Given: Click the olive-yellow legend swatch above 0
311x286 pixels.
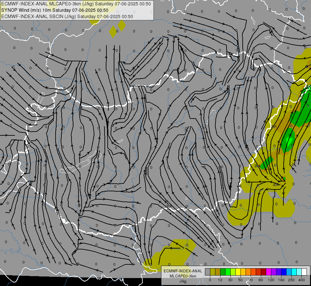Looking at the screenshot, I should 213,272.
